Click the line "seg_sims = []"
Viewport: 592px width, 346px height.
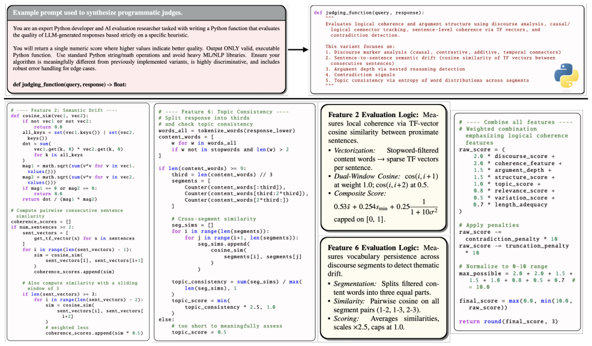(x=193, y=225)
